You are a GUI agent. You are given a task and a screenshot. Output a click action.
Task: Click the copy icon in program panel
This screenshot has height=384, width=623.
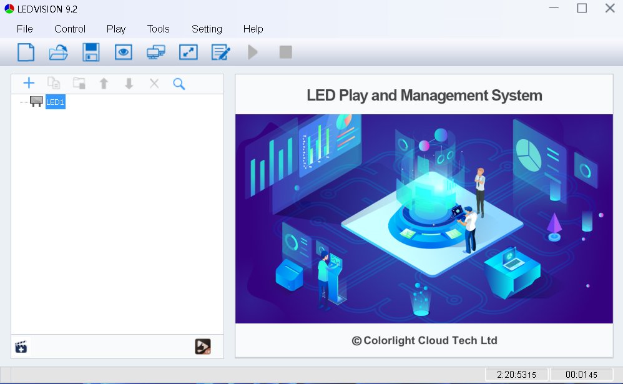pyautogui.click(x=54, y=84)
